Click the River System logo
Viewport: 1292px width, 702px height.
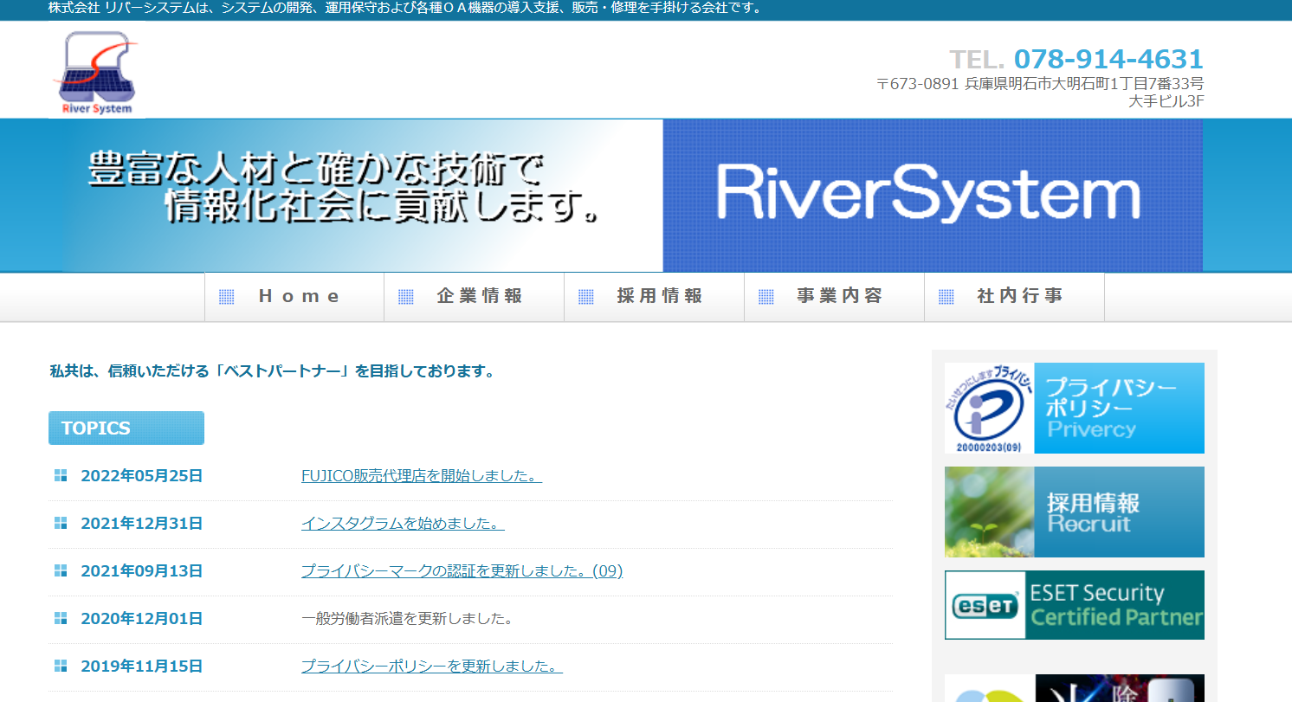coord(95,73)
